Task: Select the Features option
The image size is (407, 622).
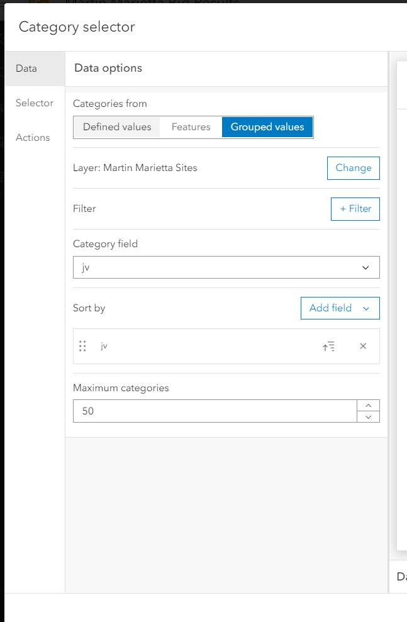Action: click(191, 126)
